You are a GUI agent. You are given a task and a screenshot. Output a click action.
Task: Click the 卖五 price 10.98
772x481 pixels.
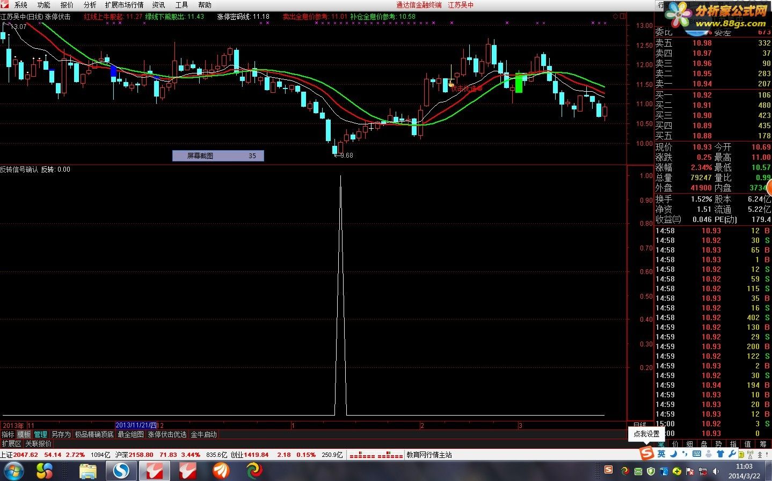pyautogui.click(x=702, y=43)
